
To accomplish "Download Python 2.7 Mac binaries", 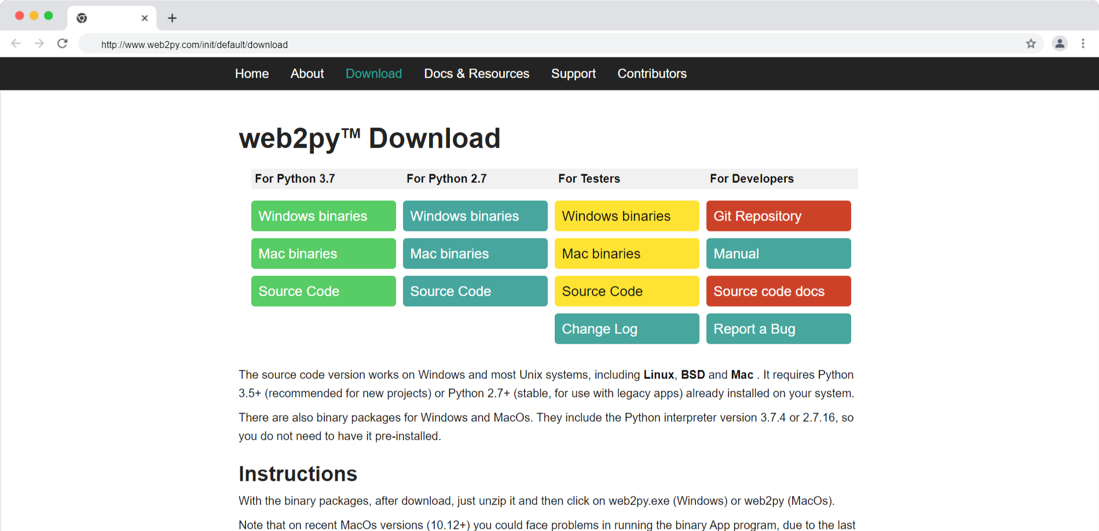I will click(x=475, y=253).
